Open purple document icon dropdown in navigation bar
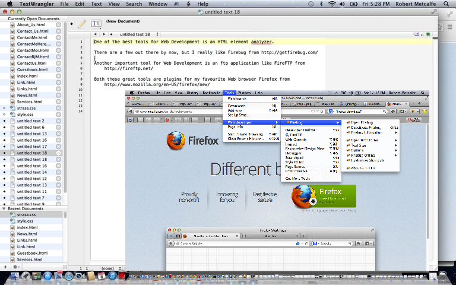Image resolution: width=456 pixels, height=285 pixels. point(419,34)
